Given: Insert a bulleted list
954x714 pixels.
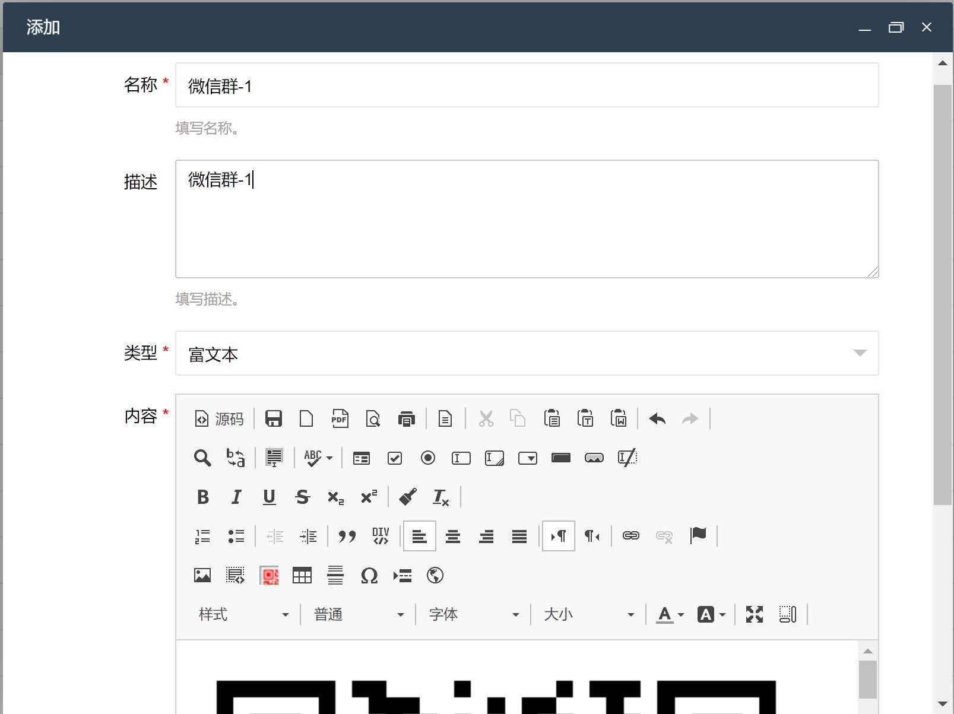Looking at the screenshot, I should click(236, 536).
